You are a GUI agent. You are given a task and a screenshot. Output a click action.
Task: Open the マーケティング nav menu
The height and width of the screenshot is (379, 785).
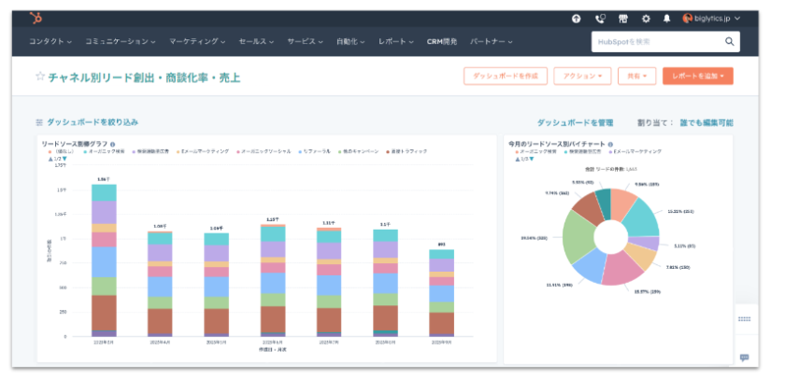(197, 42)
